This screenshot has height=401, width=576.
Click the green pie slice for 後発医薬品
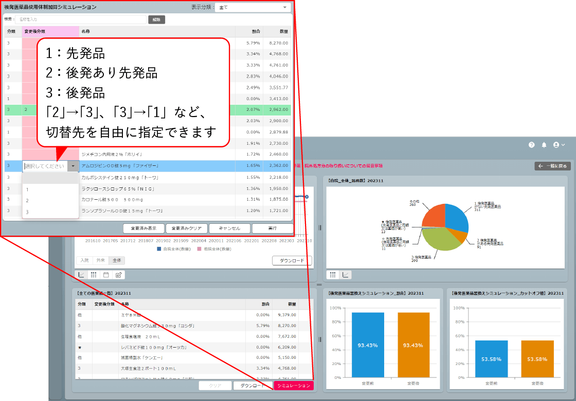(440, 239)
